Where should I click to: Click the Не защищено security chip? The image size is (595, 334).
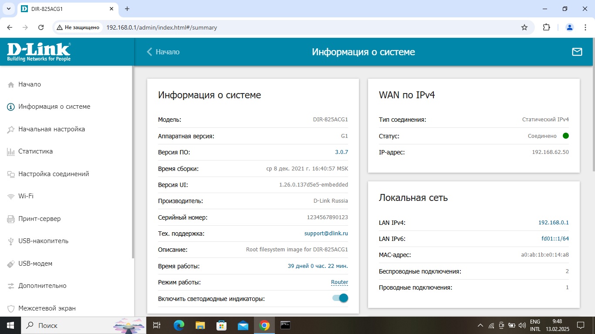tap(78, 27)
